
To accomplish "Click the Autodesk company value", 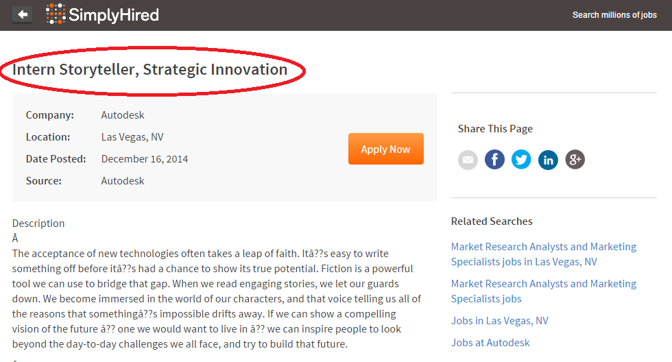I will 123,114.
